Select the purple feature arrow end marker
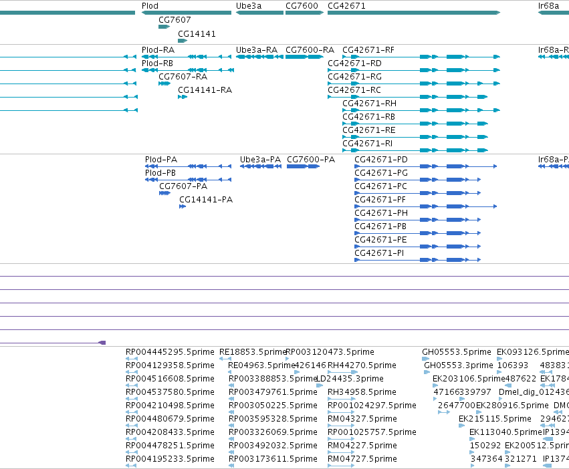The width and height of the screenshot is (569, 469). 102,343
